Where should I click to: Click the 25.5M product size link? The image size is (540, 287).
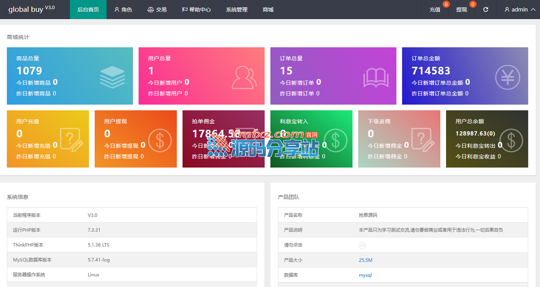pos(366,260)
